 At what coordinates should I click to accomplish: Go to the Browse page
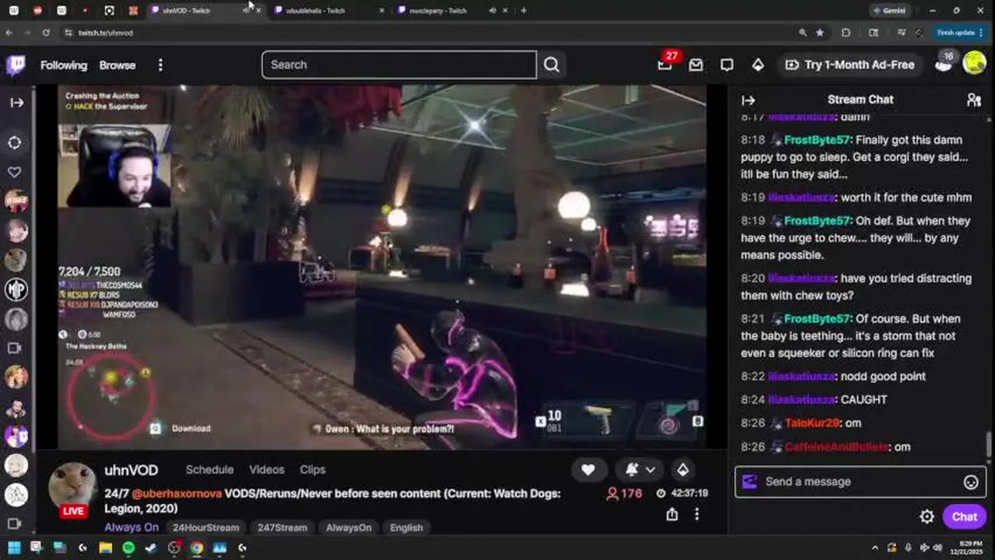pyautogui.click(x=118, y=65)
